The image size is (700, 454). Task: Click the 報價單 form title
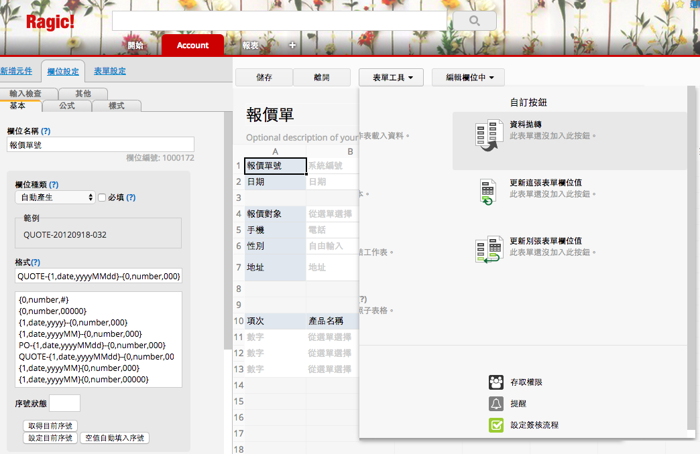click(270, 115)
